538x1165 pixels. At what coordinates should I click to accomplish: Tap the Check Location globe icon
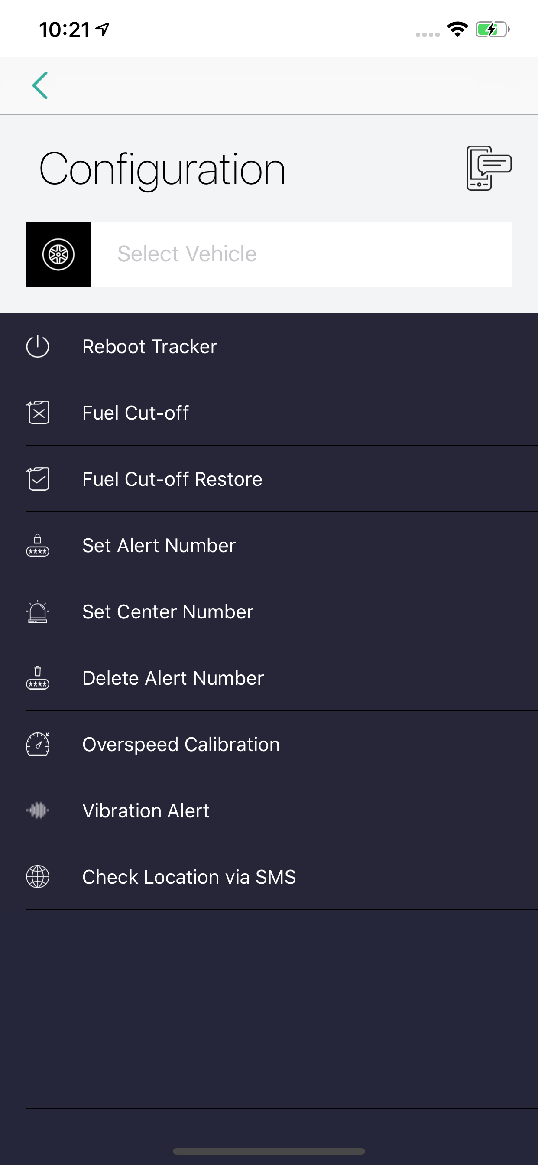[x=38, y=876]
